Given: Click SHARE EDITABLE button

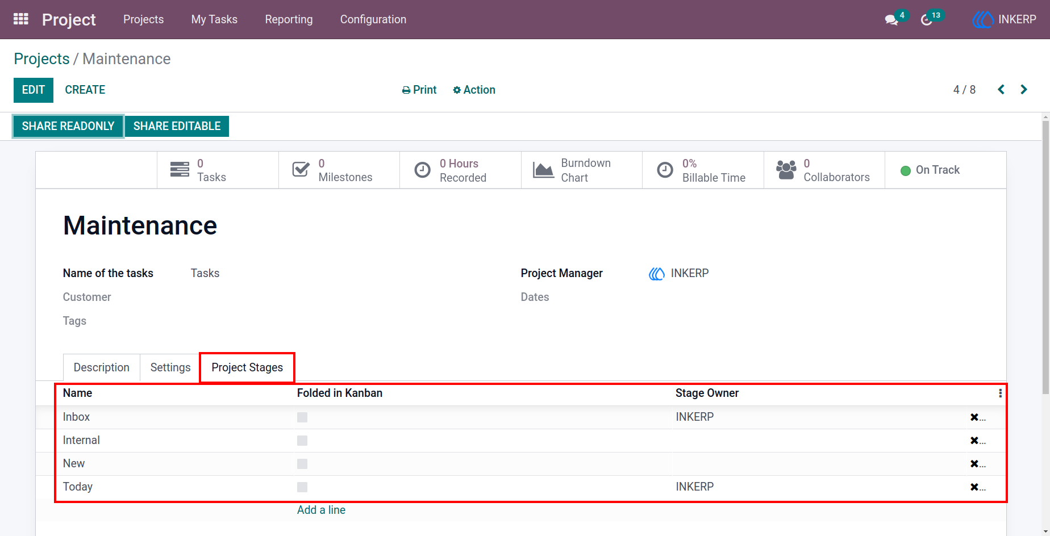Looking at the screenshot, I should tap(177, 126).
